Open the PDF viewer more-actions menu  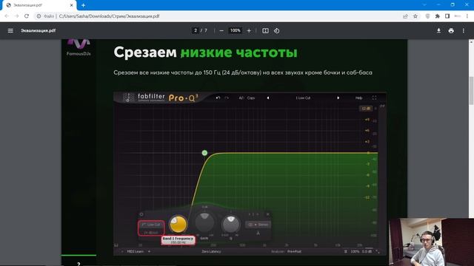pos(464,30)
